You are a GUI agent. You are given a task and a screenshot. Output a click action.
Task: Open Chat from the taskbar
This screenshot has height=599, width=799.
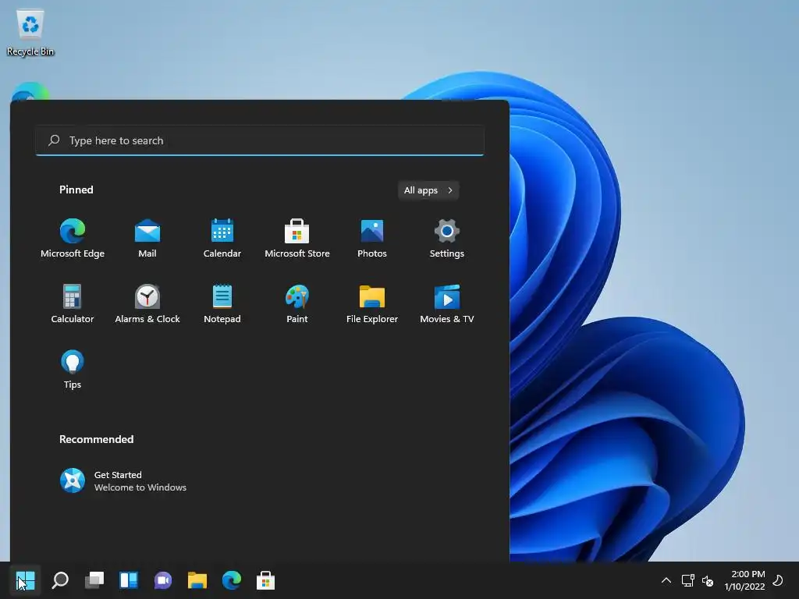(163, 580)
